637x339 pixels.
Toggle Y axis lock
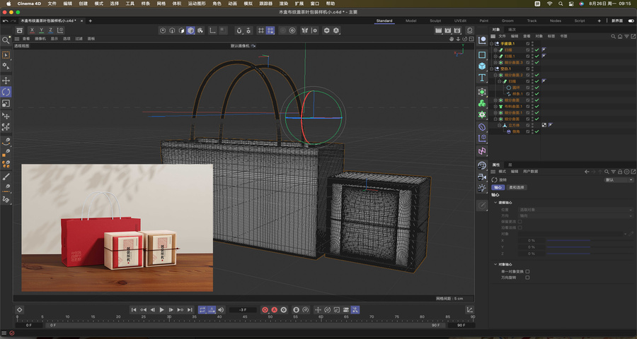tap(41, 30)
